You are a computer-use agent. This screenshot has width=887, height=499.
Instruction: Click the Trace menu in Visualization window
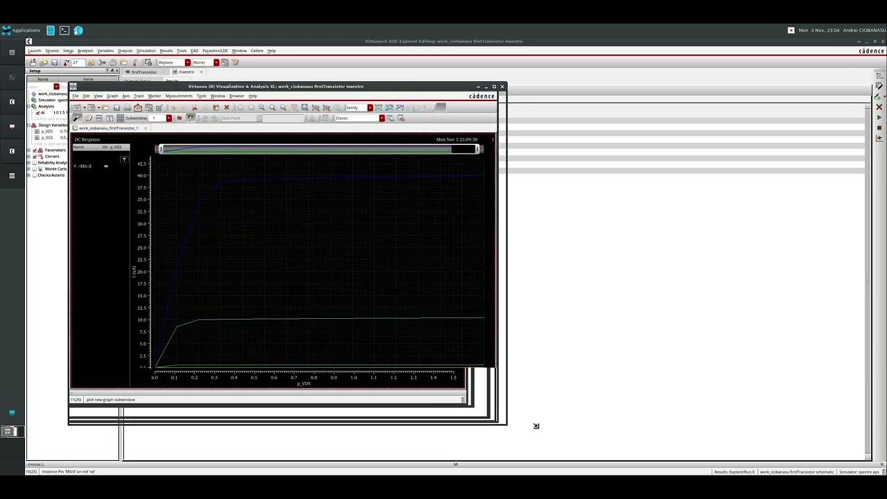coord(139,96)
